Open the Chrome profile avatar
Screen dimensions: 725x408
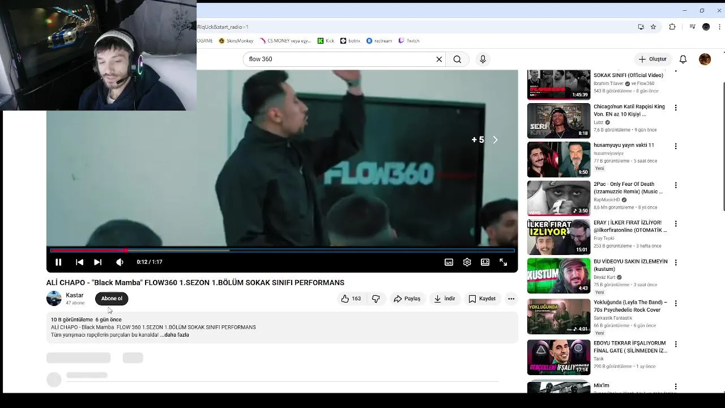pos(706,27)
